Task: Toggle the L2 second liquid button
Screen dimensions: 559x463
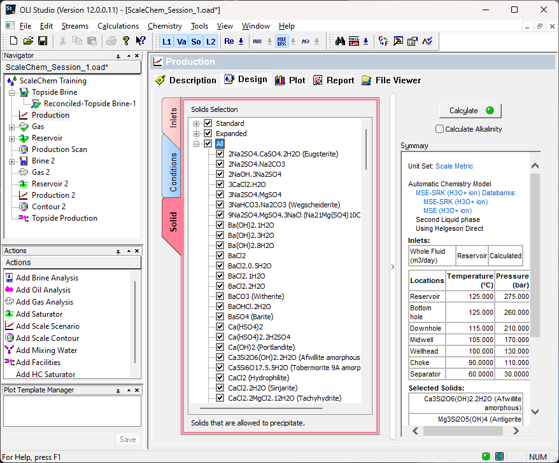Action: coord(211,42)
